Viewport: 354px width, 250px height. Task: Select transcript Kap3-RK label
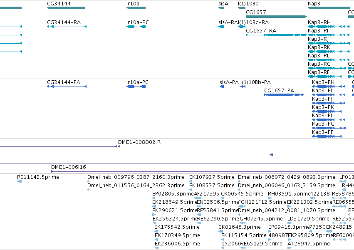[319, 47]
